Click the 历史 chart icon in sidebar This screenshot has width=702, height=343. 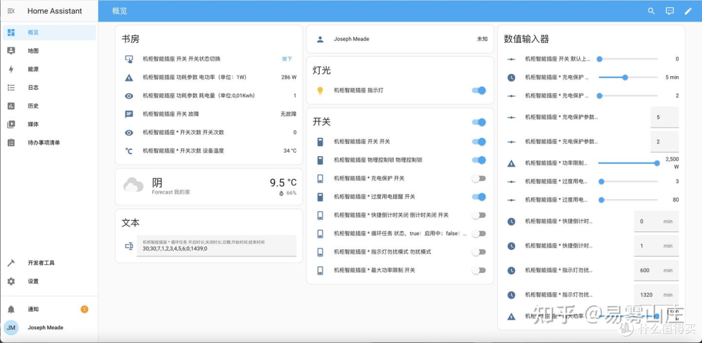11,106
